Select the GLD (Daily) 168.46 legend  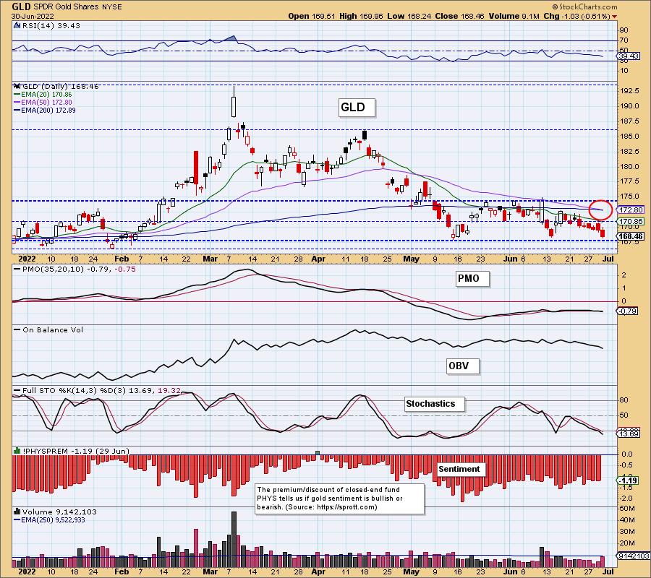61,86
